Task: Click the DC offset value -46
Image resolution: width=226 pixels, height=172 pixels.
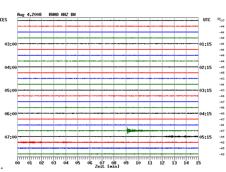Action: click(222, 108)
